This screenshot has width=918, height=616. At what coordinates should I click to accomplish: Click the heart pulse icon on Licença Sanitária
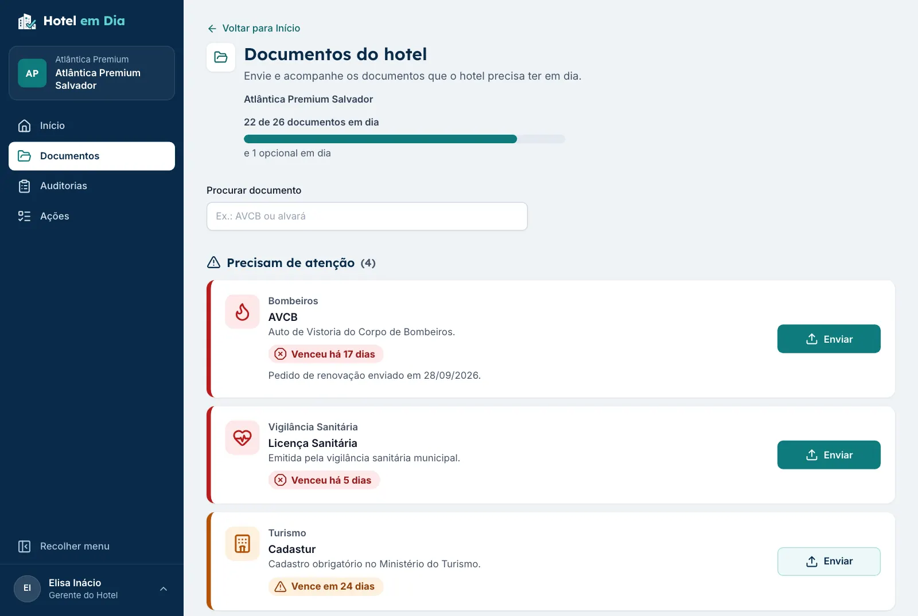coord(242,438)
